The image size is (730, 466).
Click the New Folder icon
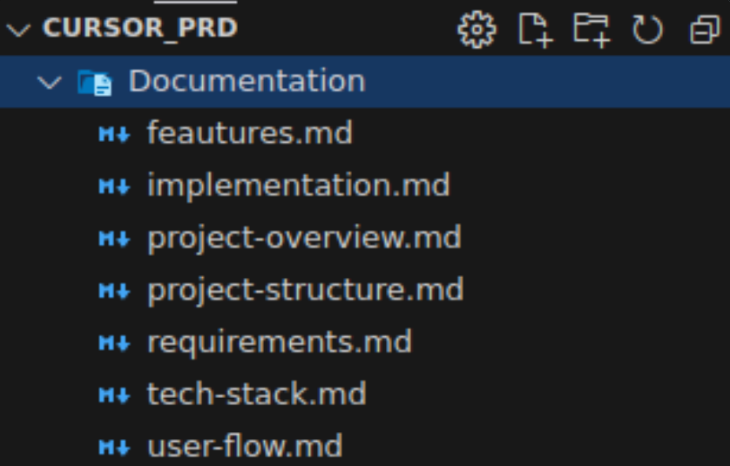pyautogui.click(x=591, y=30)
